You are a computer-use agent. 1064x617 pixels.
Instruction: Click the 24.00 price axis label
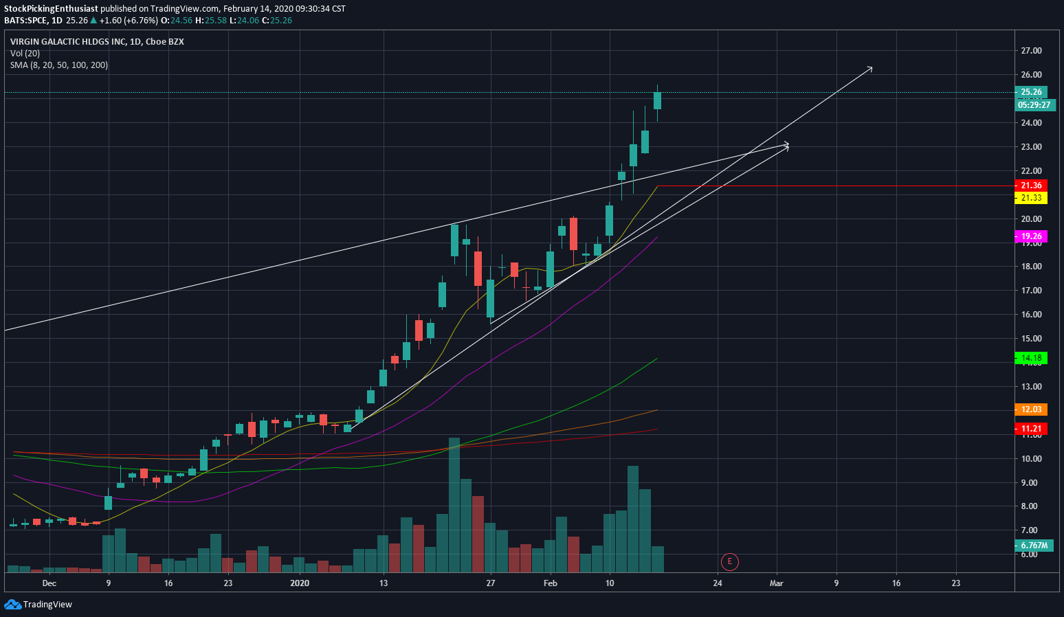pos(1031,123)
